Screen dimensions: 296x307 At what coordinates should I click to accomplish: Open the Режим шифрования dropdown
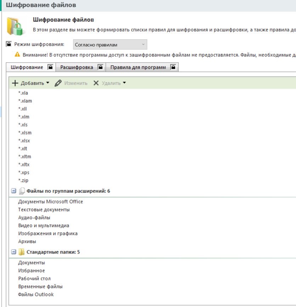click(110, 45)
